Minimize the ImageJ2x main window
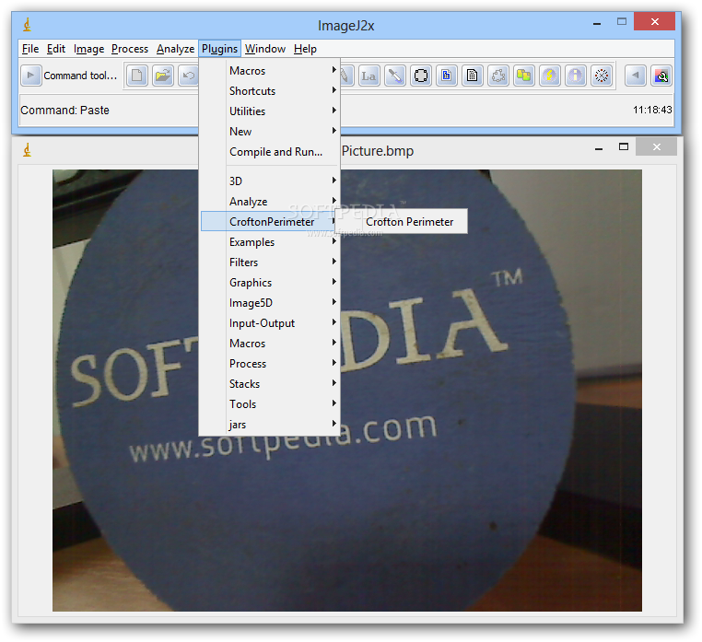This screenshot has height=642, width=702. click(597, 22)
